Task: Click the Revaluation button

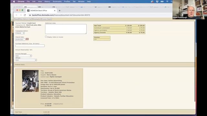Action: pos(37,19)
